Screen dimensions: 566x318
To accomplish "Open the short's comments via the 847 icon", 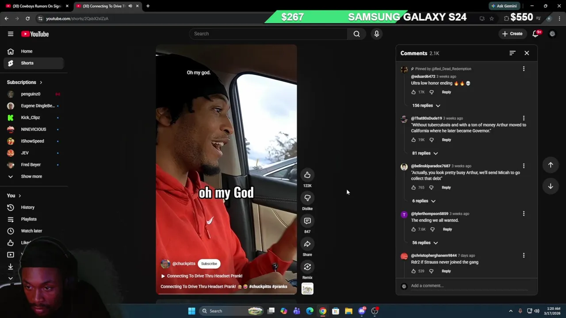I will pos(307,221).
